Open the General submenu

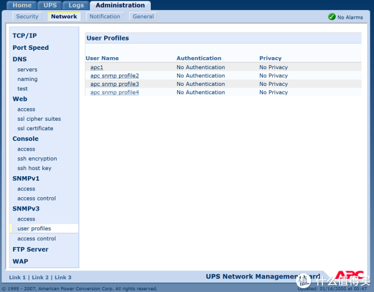coord(143,16)
